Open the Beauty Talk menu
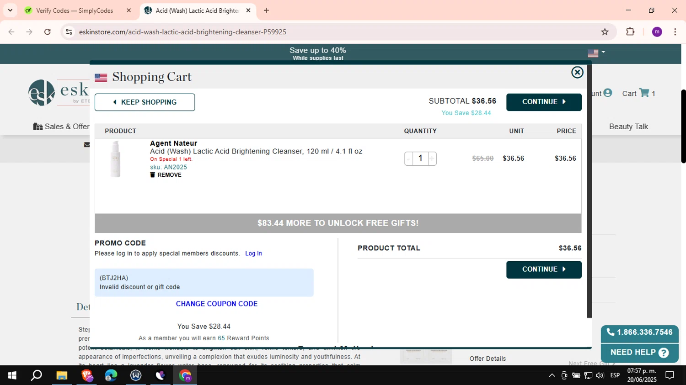This screenshot has width=686, height=385. click(x=628, y=127)
